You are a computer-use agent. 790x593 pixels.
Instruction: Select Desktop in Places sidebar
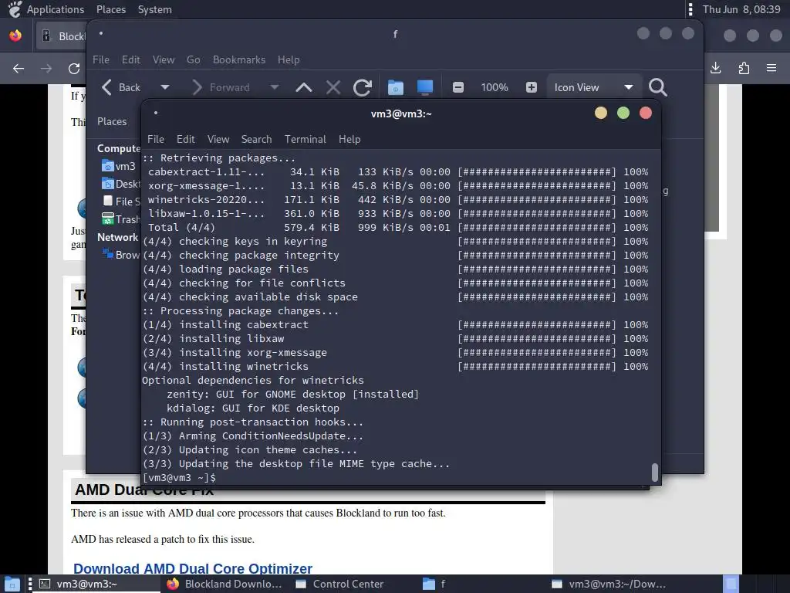pyautogui.click(x=121, y=184)
